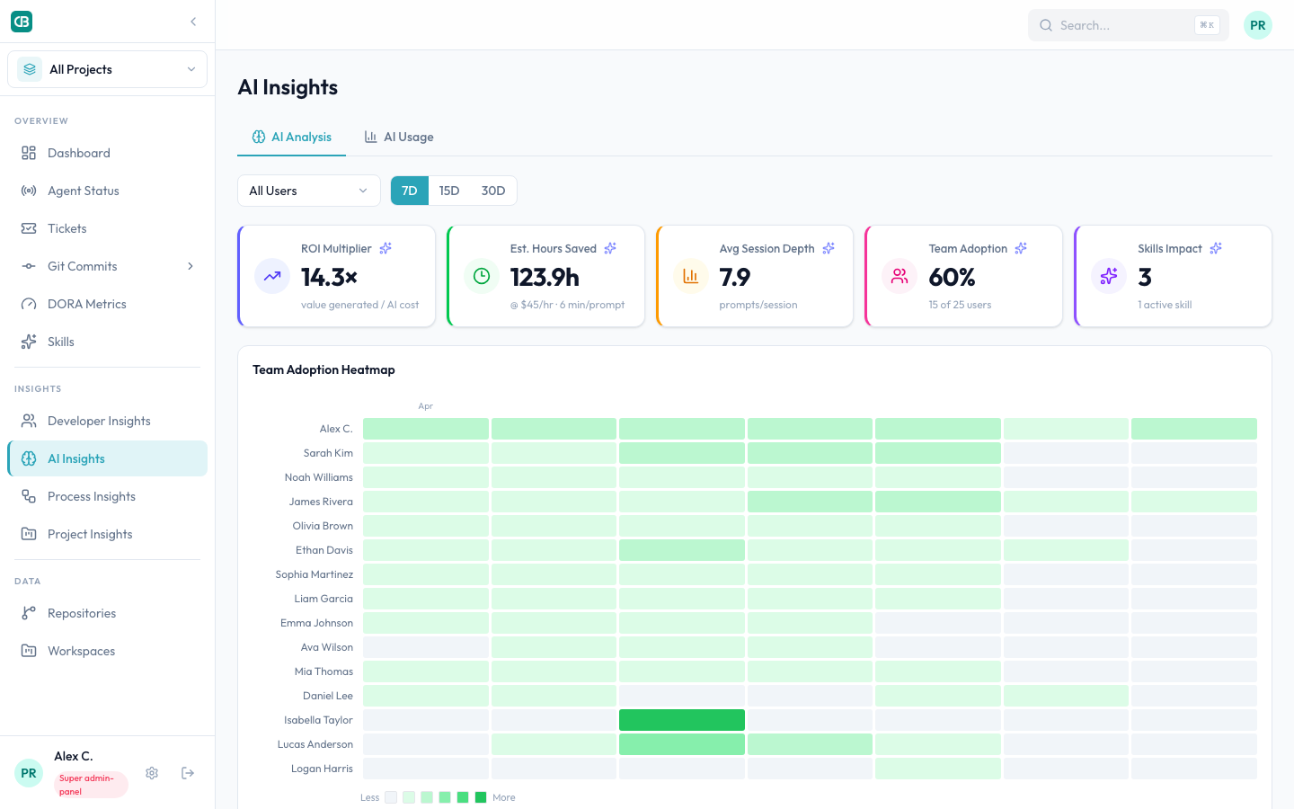Screen dimensions: 1294x809
Task: Select the 15D time range
Action: (x=449, y=191)
